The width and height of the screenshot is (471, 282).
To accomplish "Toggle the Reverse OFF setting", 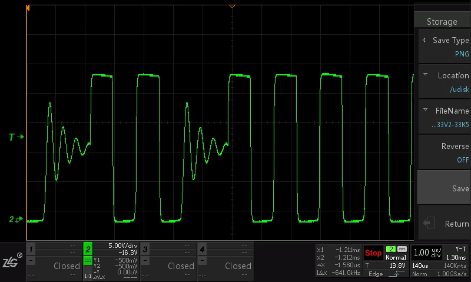I will (x=444, y=152).
